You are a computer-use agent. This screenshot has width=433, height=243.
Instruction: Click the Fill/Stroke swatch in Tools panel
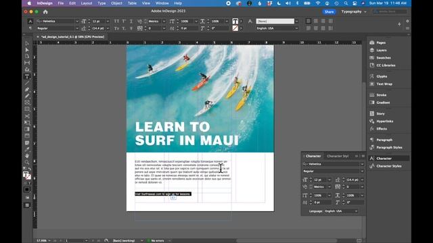(27, 175)
